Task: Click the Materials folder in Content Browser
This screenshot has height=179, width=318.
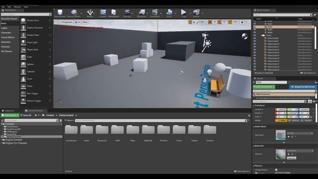Action: [x=148, y=133]
